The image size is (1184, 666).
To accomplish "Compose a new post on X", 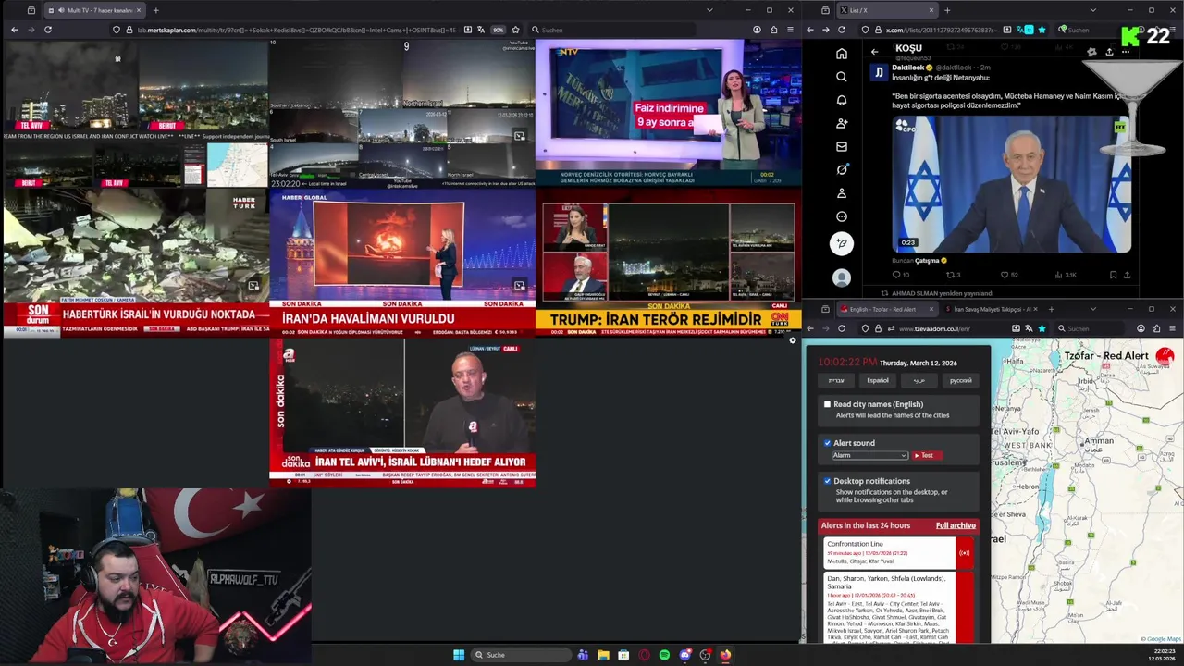I will 841,243.
